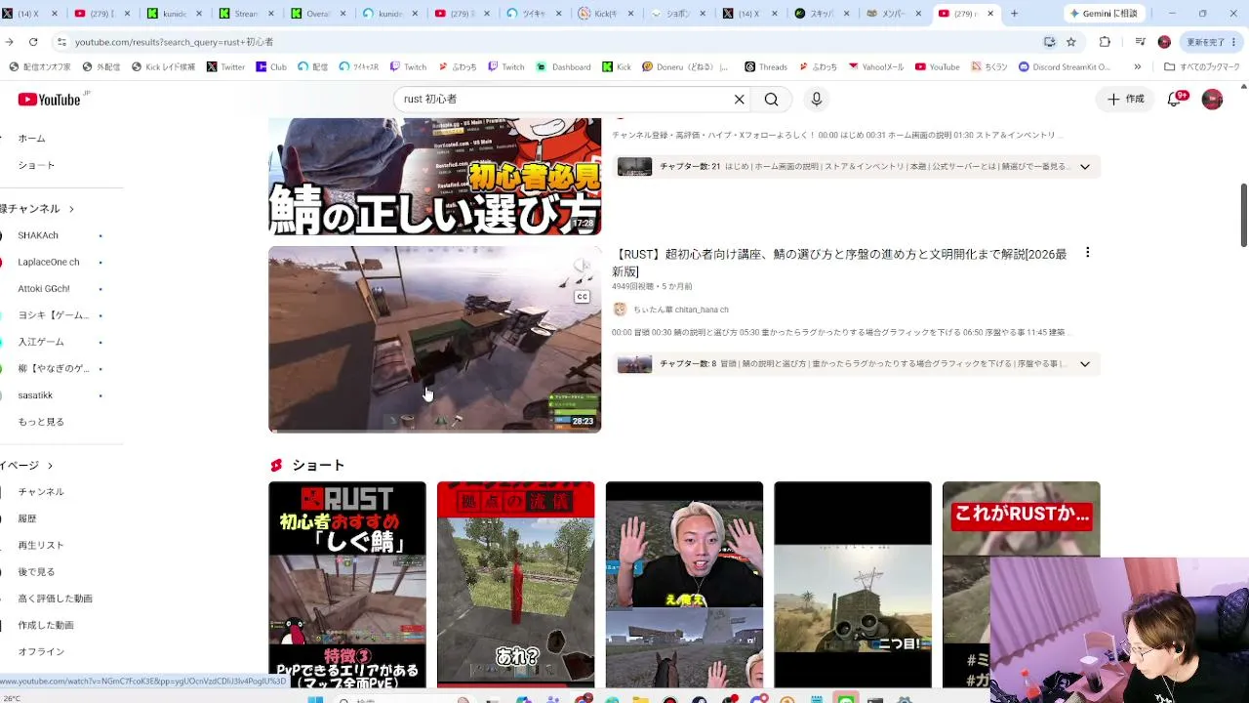Image resolution: width=1249 pixels, height=703 pixels.
Task: Open the browser extensions puzzle icon
Action: tap(1105, 42)
